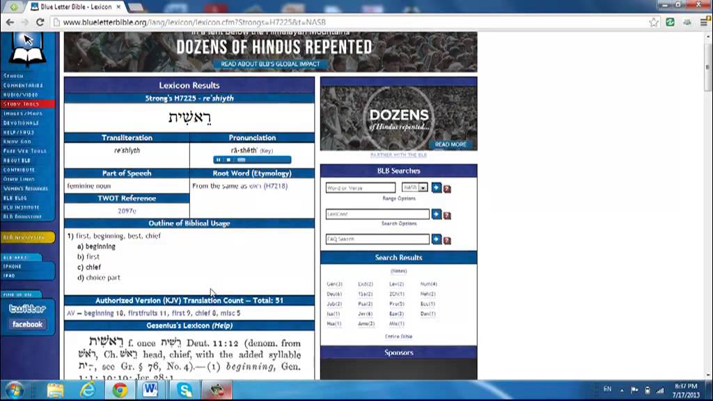Open BLB Blog in the sidebar
Image resolution: width=713 pixels, height=401 pixels.
click(15, 198)
